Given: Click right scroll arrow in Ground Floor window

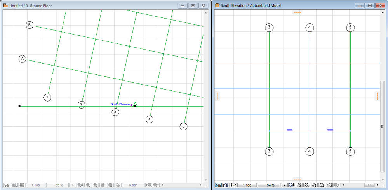Looking at the screenshot, I should pos(200,185).
